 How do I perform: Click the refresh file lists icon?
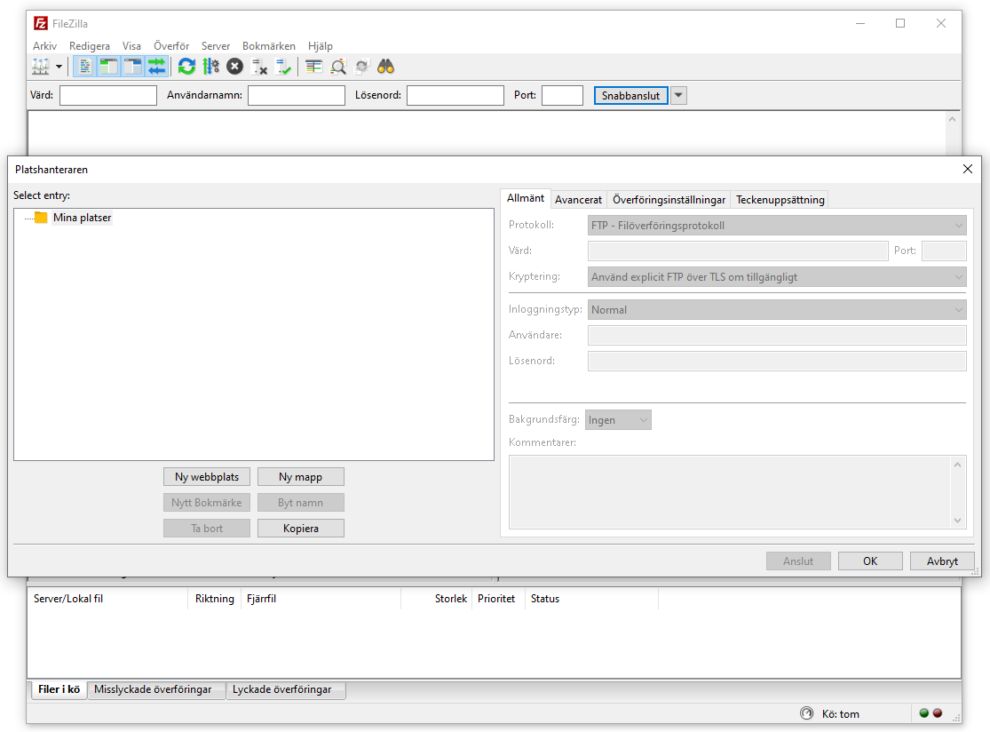click(x=186, y=67)
